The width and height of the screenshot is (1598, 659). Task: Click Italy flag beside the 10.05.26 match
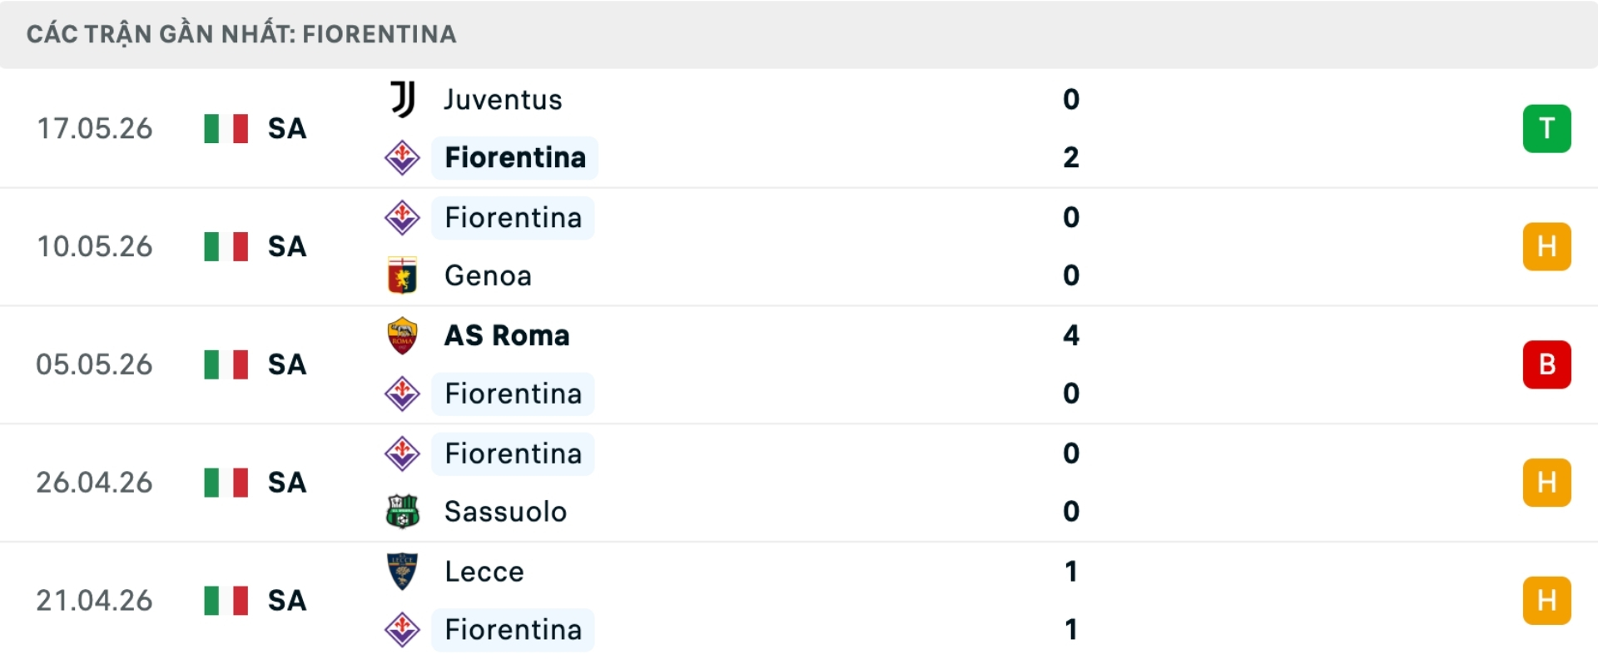[x=226, y=246]
